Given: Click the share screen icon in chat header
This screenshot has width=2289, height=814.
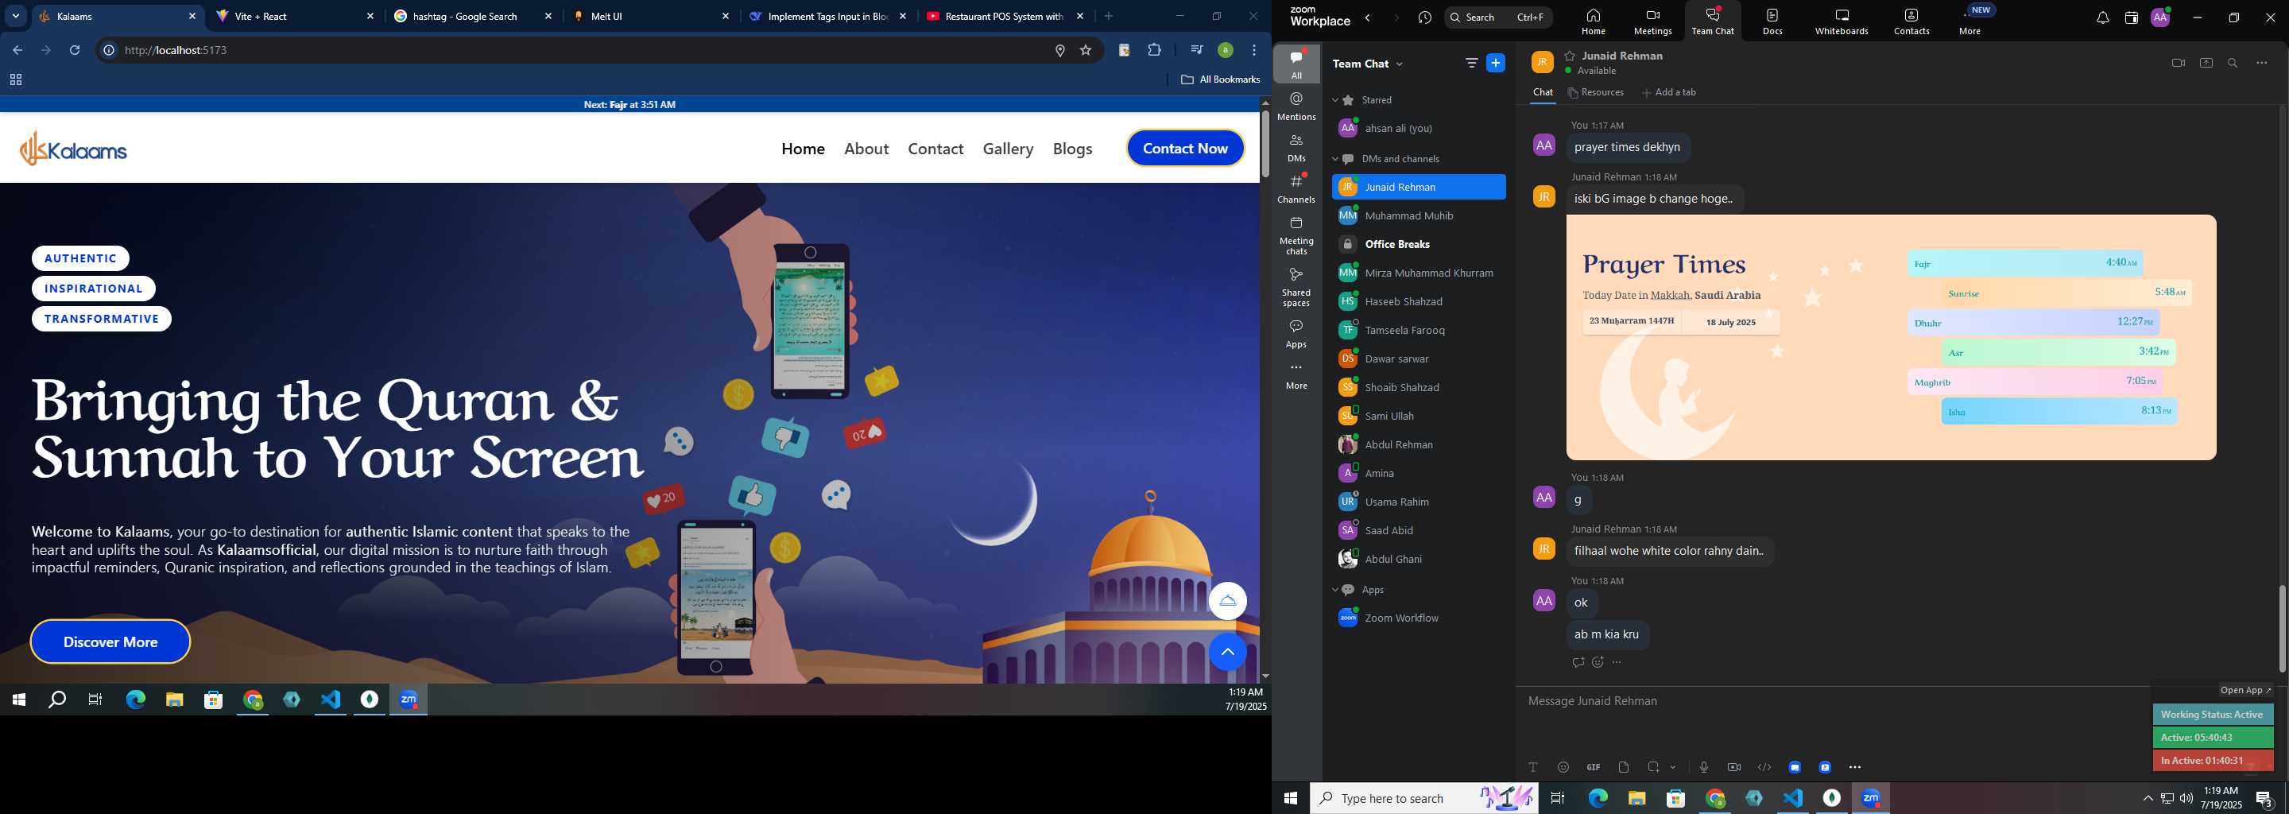Looking at the screenshot, I should [x=2206, y=63].
